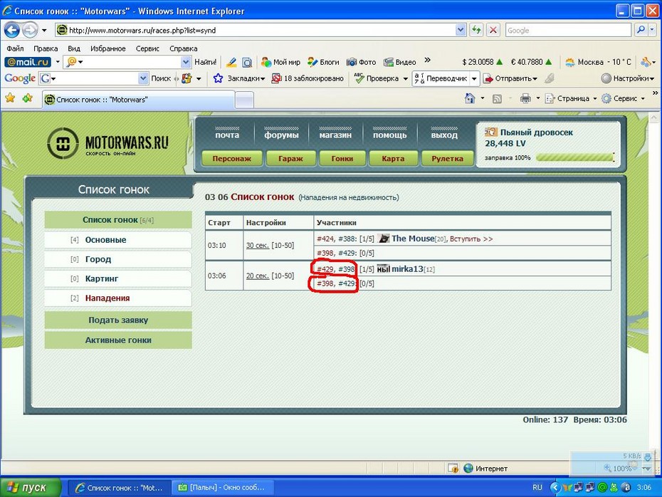This screenshot has height=497, width=662.
Task: Open the Файл menu
Action: coord(15,48)
